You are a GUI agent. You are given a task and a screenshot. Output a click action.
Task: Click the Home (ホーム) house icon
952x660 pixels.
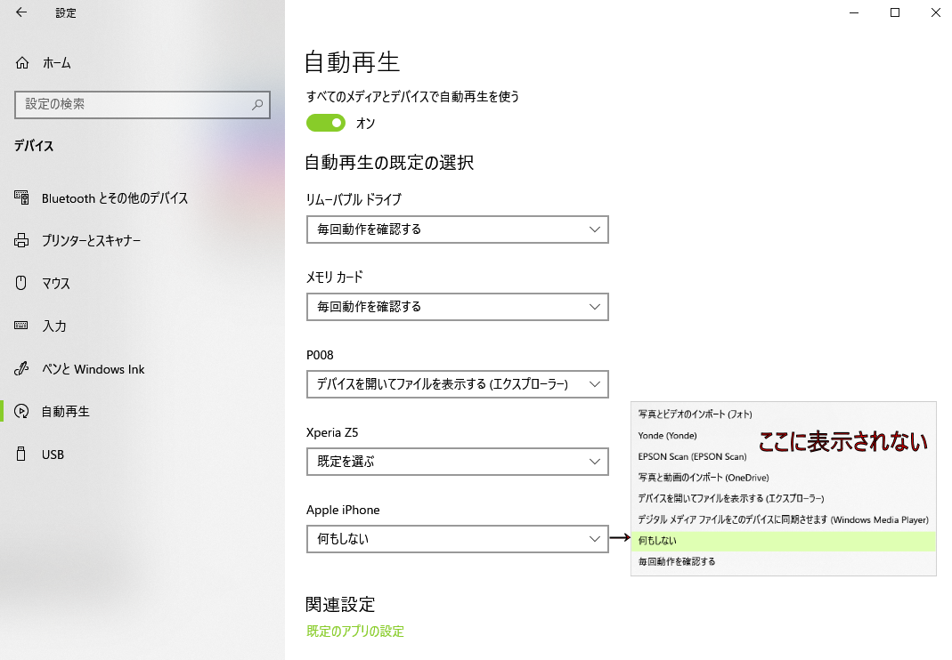click(22, 63)
